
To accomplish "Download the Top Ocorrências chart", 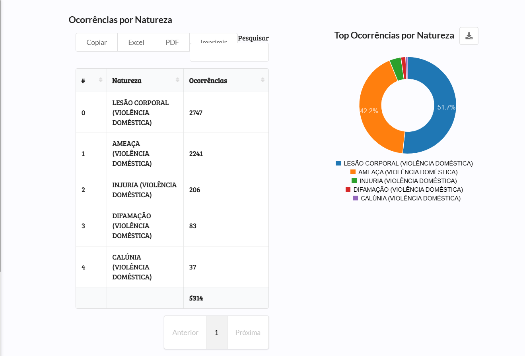I will 469,36.
